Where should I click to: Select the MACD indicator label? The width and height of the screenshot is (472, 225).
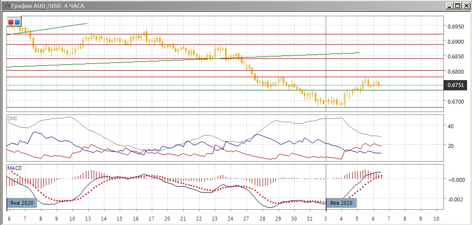tap(13, 168)
